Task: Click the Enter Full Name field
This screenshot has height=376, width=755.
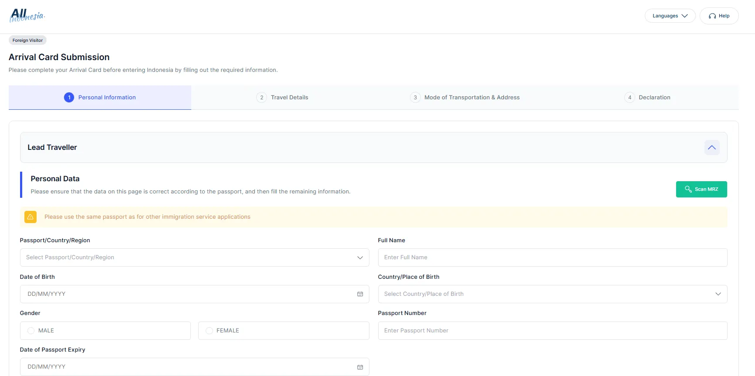Action: tap(552, 257)
